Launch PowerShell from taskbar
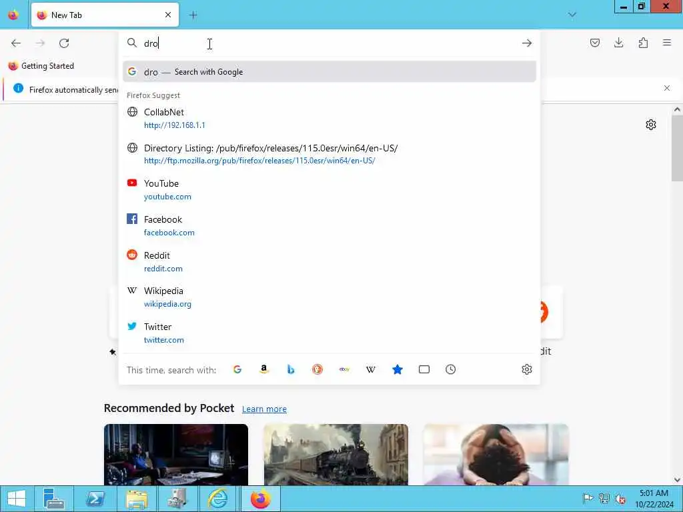683x512 pixels. [95, 499]
